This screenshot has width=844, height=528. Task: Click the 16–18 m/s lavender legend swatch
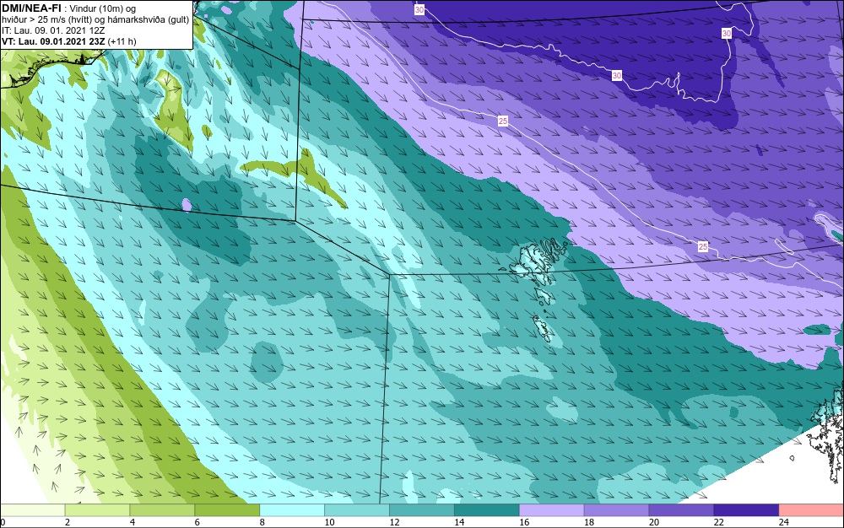pos(552,510)
